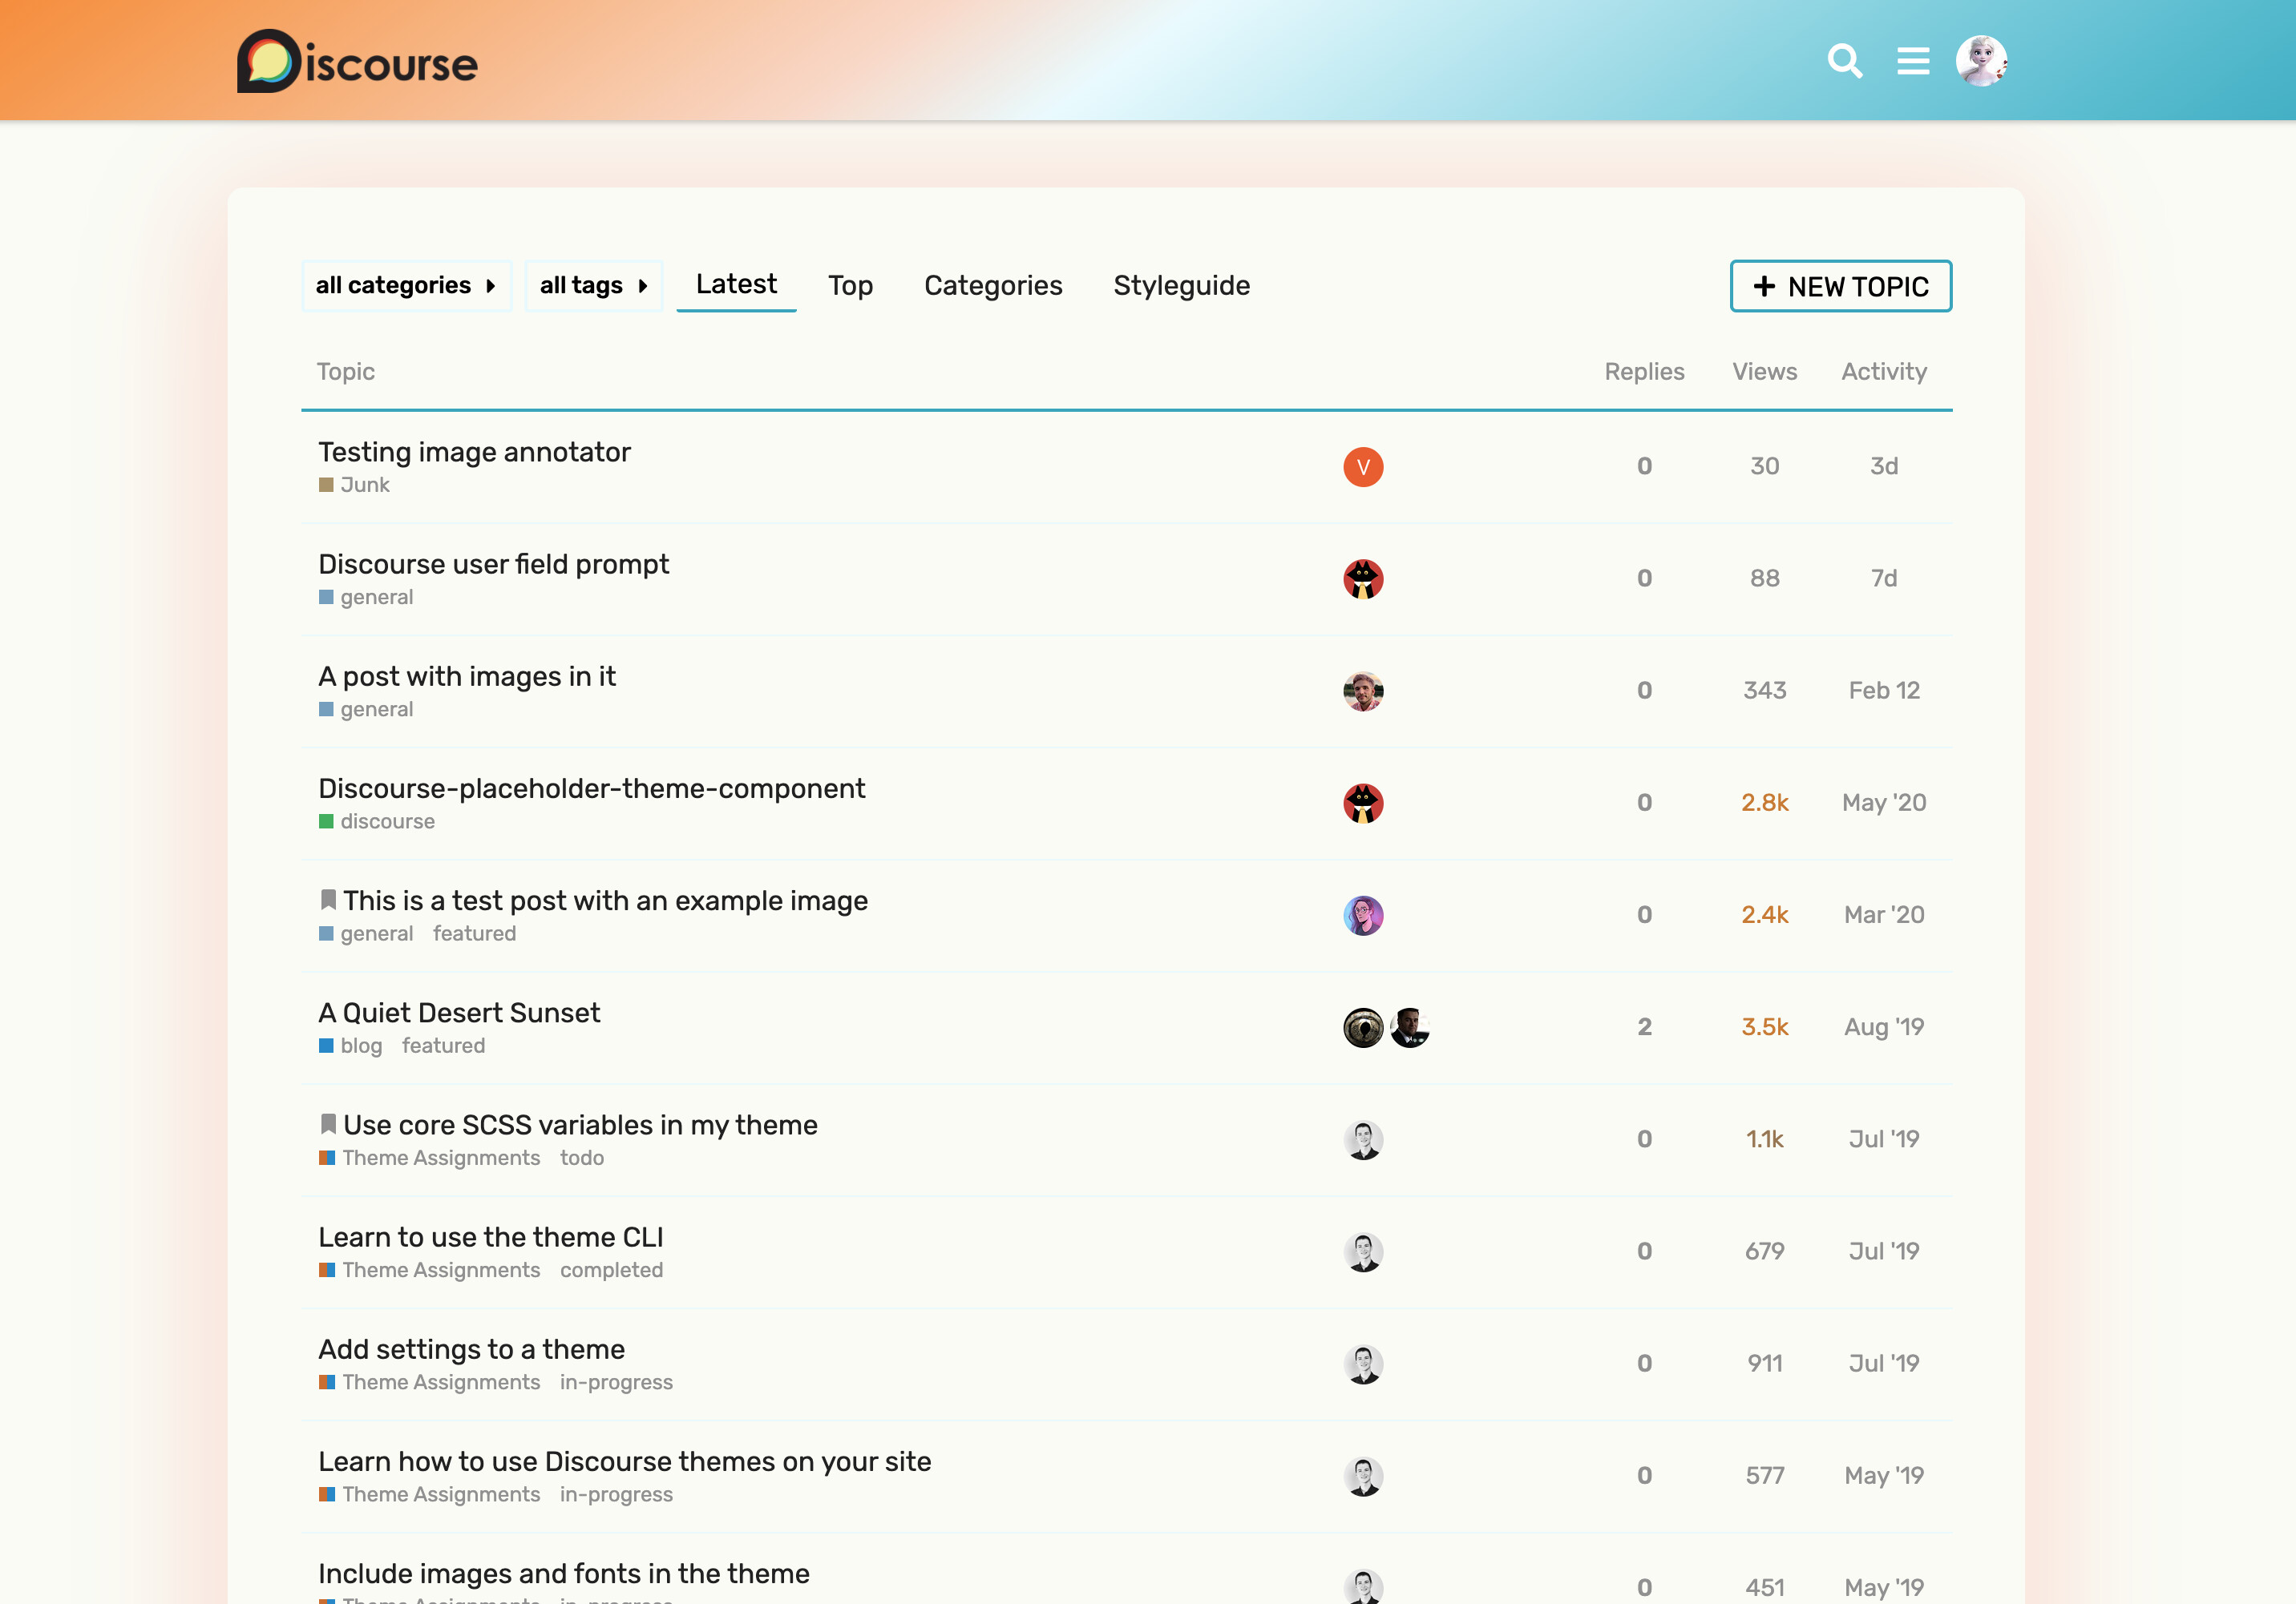Sort by the Views column header

(x=1763, y=372)
